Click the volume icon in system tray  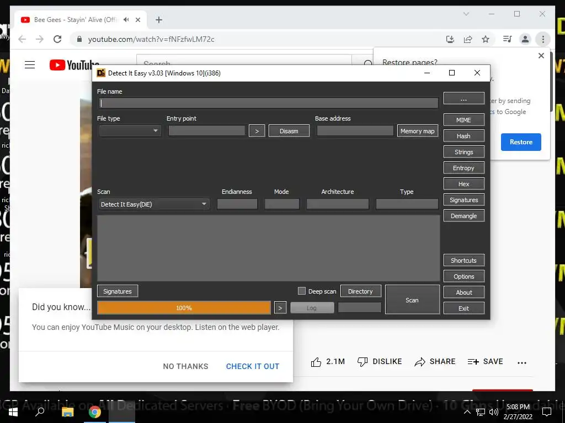[x=494, y=412]
